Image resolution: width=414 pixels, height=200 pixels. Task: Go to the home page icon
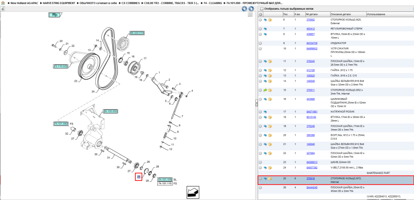point(3,3)
